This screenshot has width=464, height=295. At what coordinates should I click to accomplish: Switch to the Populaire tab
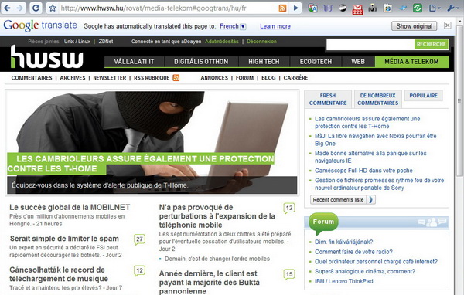click(424, 96)
